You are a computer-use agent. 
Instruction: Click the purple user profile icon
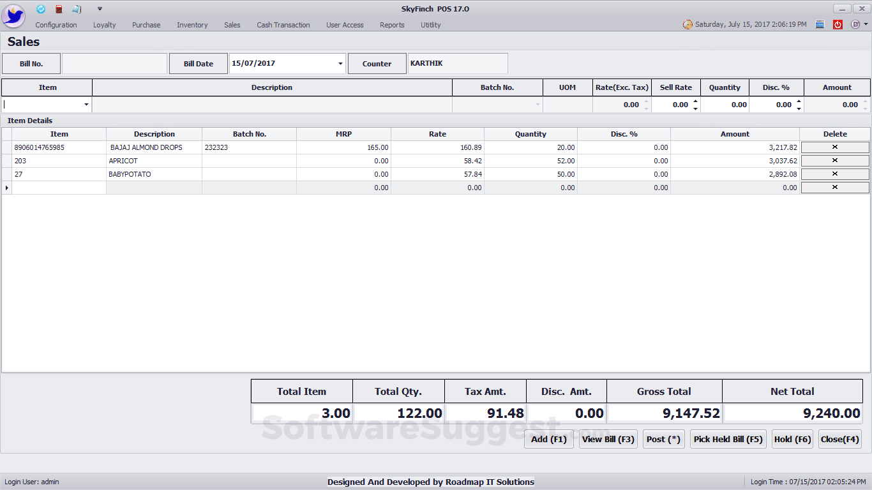click(x=855, y=24)
